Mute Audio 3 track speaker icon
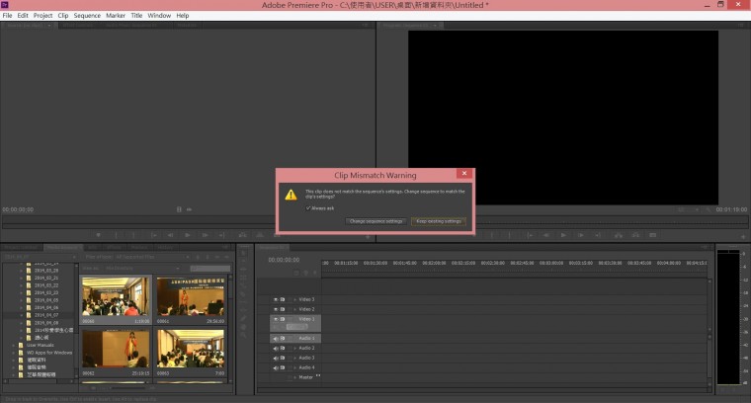751x403 pixels. pyautogui.click(x=275, y=358)
